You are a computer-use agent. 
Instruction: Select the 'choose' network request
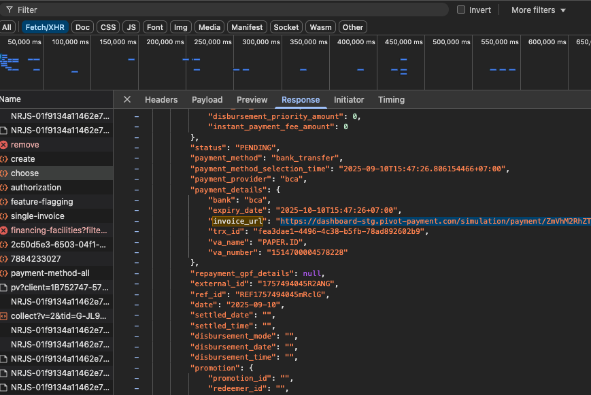24,173
